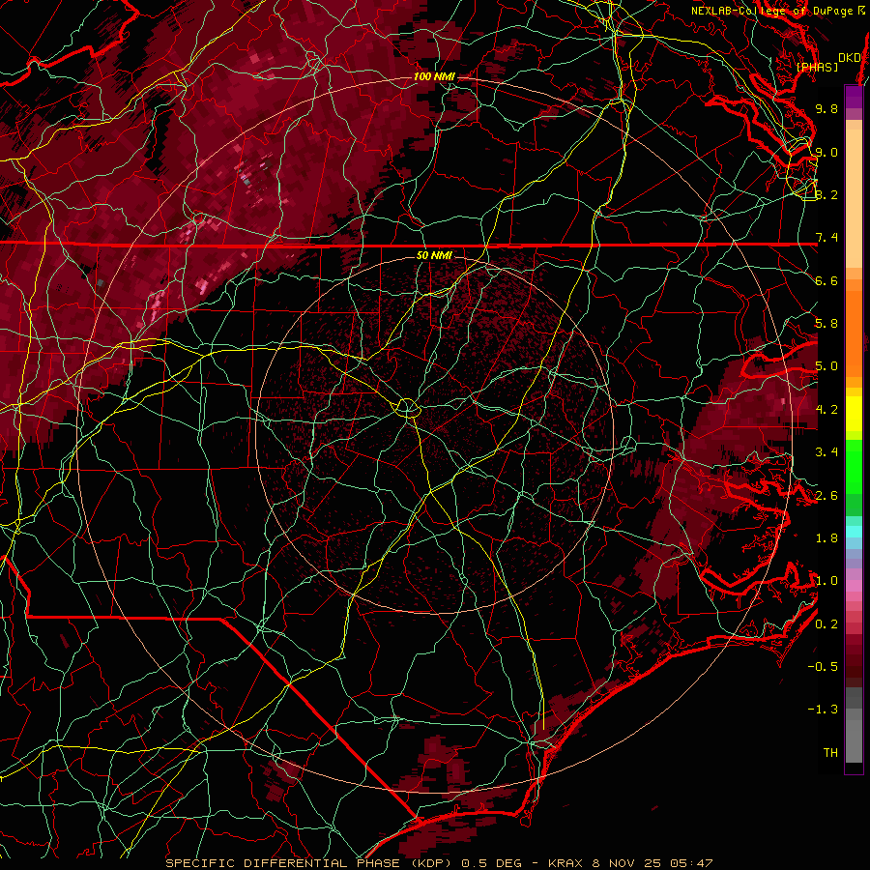The image size is (870, 870).
Task: Click the 6.6 legend value
Action: (826, 281)
